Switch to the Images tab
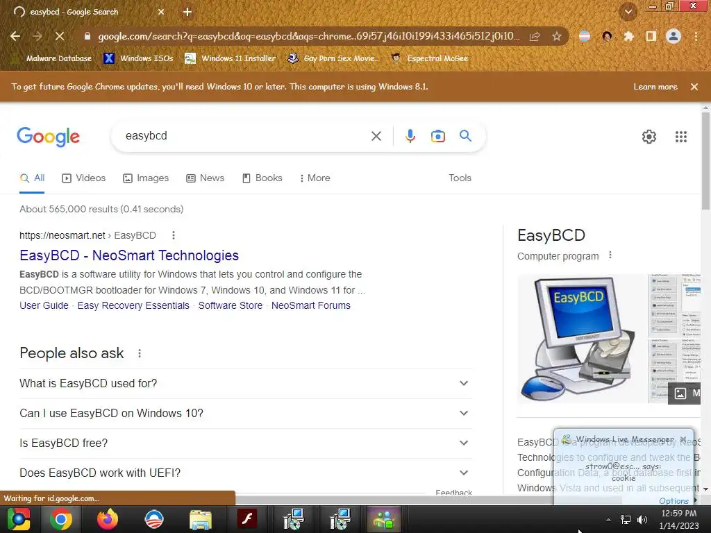Viewport: 711px width, 533px height. [x=146, y=178]
